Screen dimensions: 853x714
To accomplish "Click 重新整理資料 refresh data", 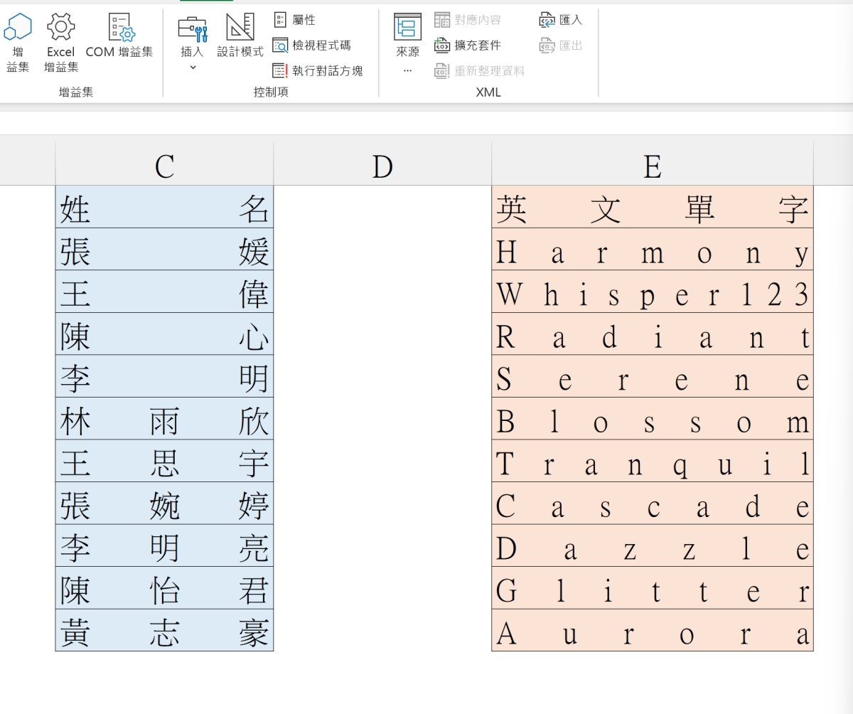I will click(x=480, y=70).
